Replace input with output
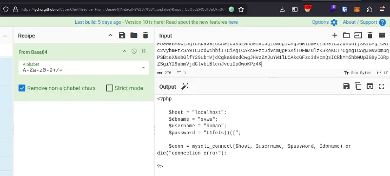The width and height of the screenshot is (390, 176). (370, 86)
